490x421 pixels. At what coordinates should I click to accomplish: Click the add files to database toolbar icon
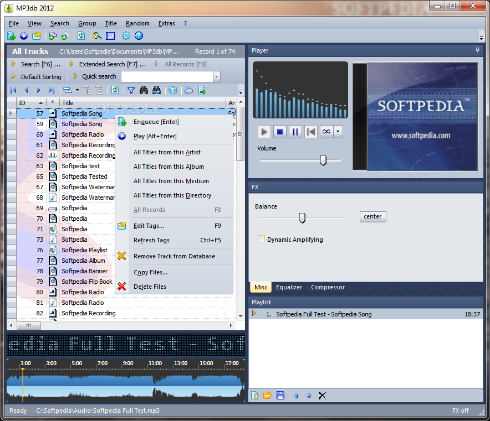click(x=11, y=36)
